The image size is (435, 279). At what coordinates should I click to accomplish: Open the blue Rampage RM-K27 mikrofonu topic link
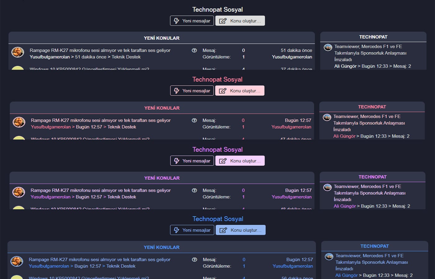click(x=99, y=259)
